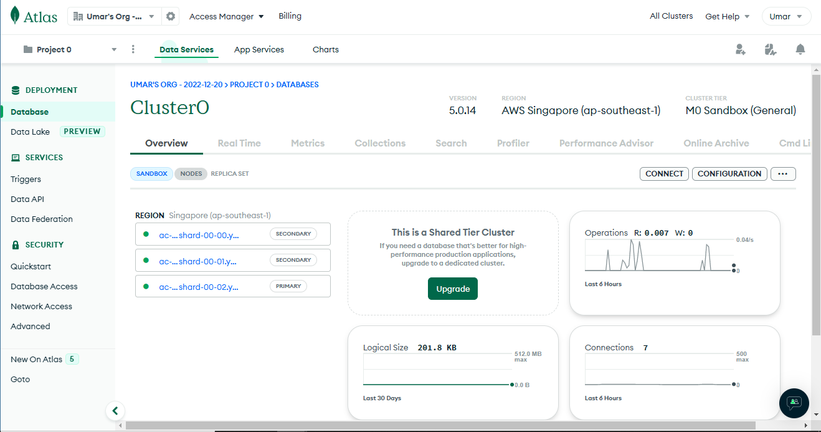View the Logical Size usage chart

453,372
